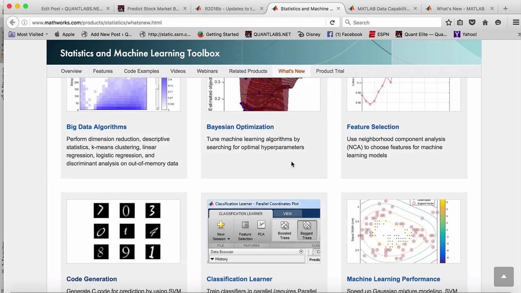This screenshot has height=293, width=521.
Task: Switch to MATLAB Data Capabilities tab
Action: click(379, 9)
